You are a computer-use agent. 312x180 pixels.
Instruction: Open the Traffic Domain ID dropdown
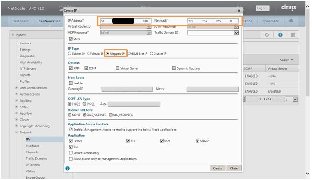[236, 33]
